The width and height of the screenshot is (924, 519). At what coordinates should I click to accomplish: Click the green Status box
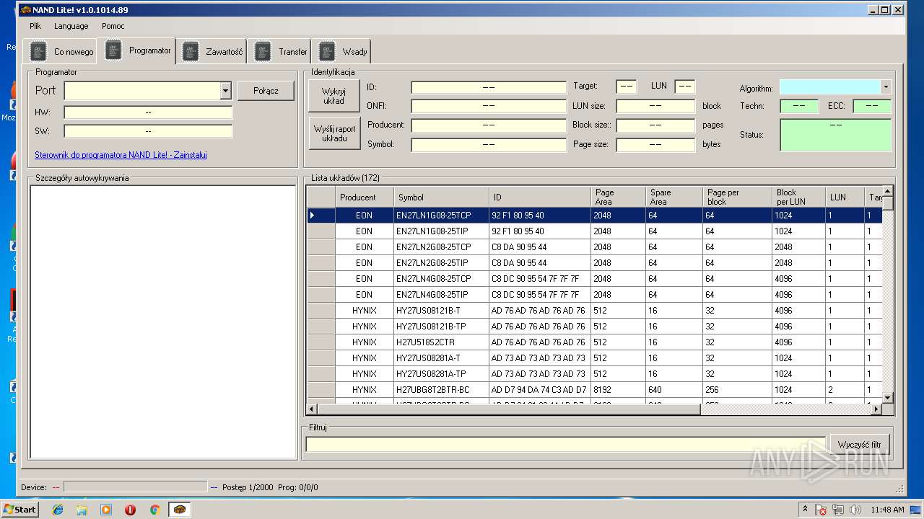(835, 135)
